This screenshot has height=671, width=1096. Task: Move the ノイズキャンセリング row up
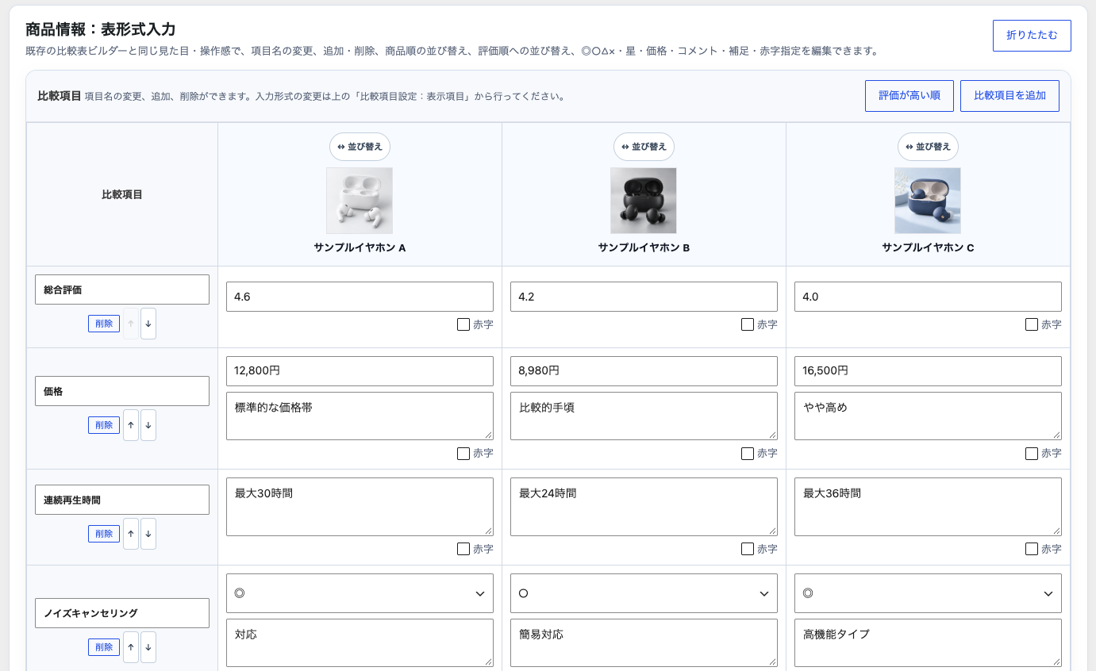[x=131, y=647]
